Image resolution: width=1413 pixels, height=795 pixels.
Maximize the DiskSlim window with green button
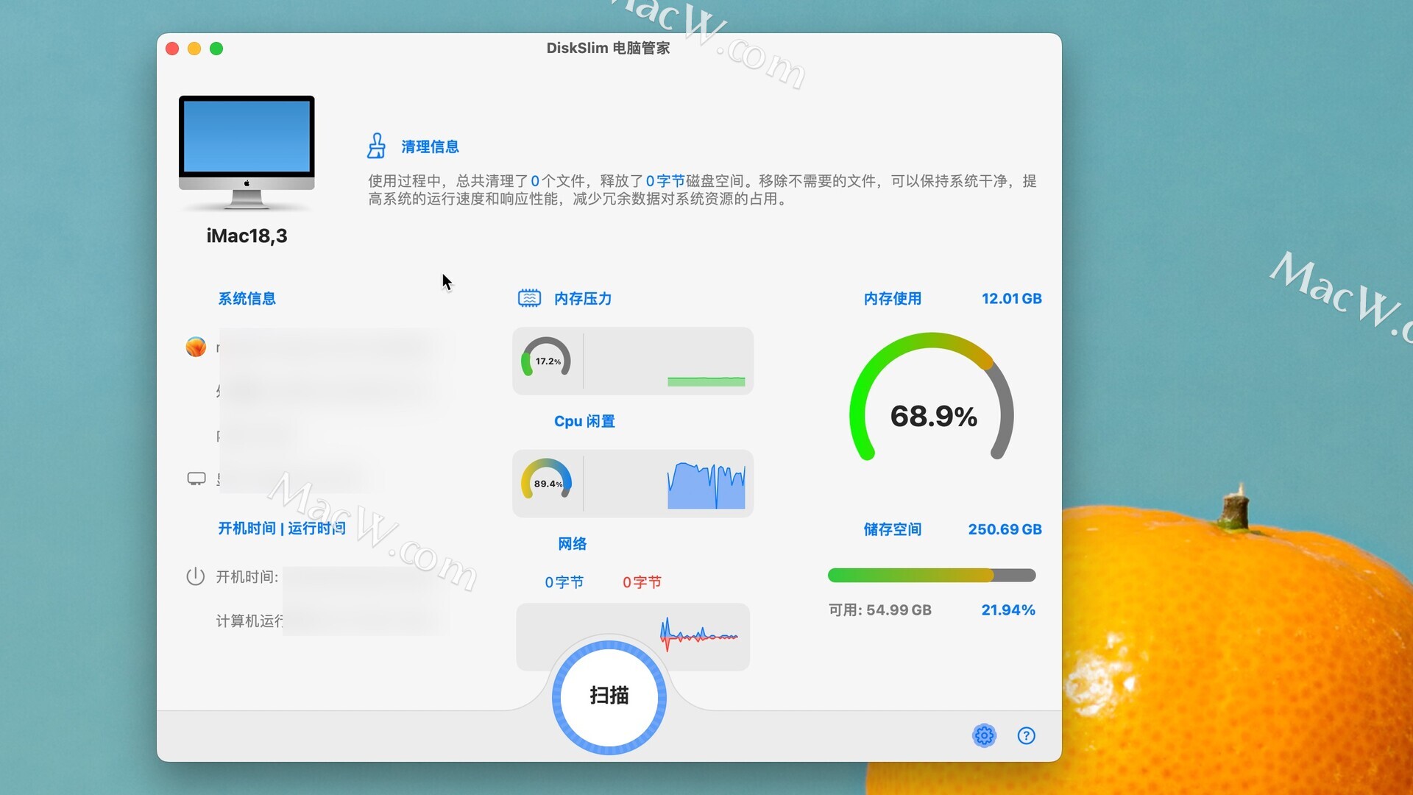click(216, 49)
